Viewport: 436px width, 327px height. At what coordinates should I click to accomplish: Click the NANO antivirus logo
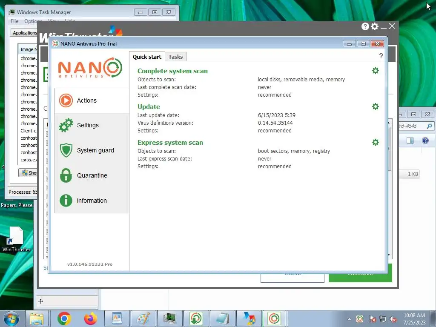pyautogui.click(x=90, y=68)
